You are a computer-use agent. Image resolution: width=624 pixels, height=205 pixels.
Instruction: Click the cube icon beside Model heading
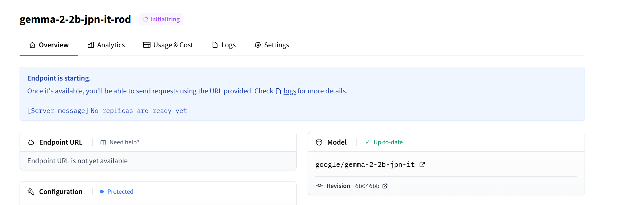click(319, 142)
